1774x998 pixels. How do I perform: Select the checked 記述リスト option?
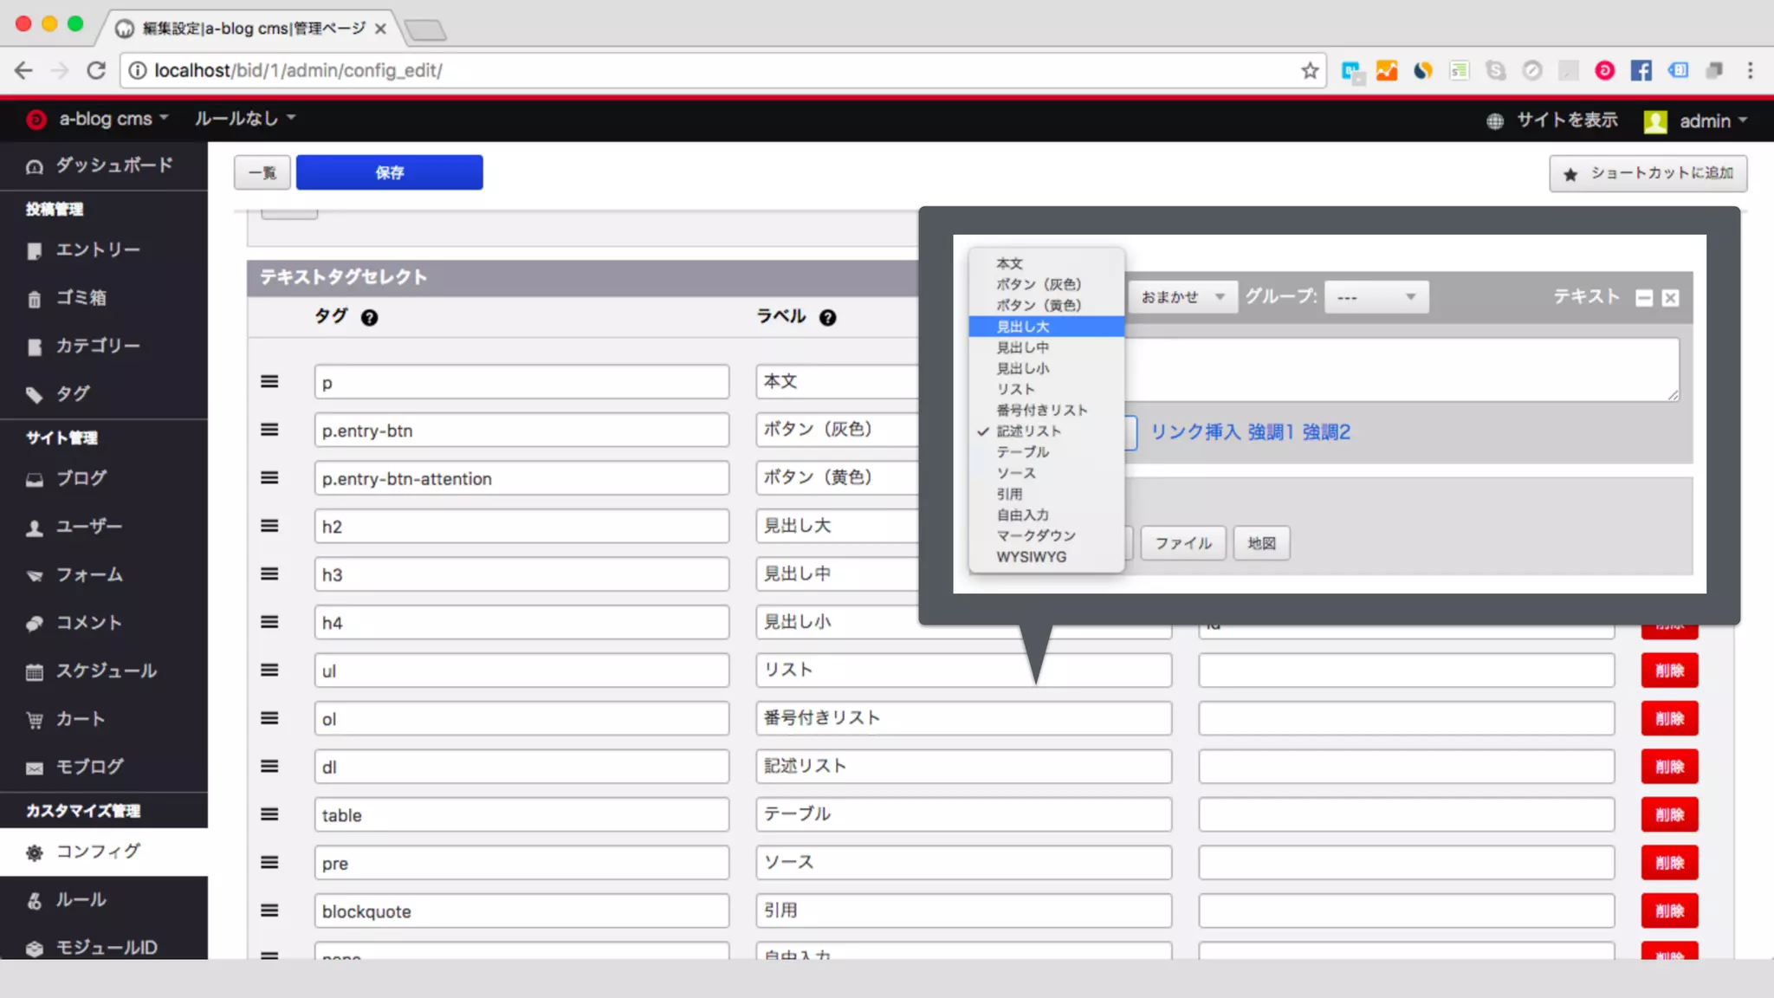1028,431
